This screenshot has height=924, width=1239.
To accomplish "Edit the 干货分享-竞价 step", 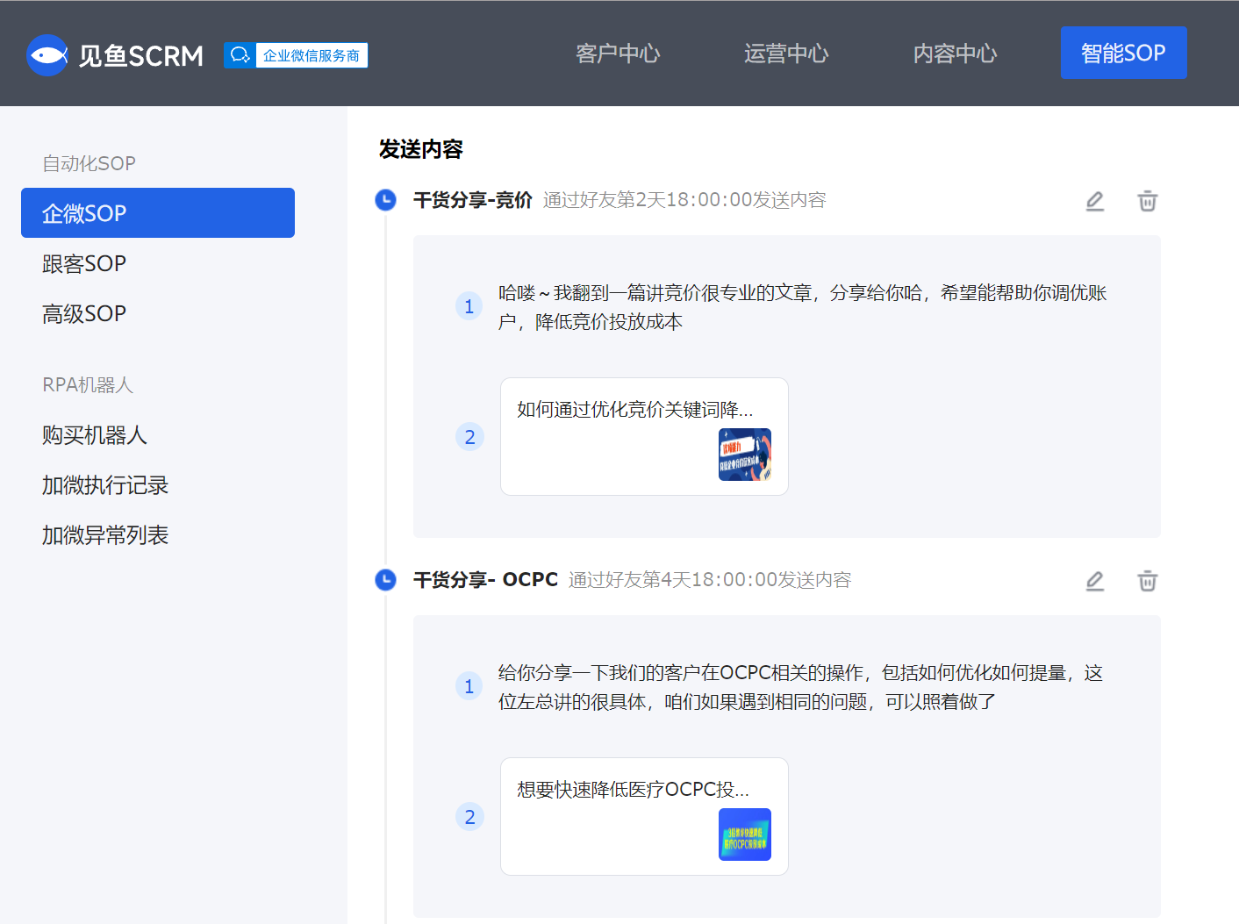I will click(x=1094, y=201).
